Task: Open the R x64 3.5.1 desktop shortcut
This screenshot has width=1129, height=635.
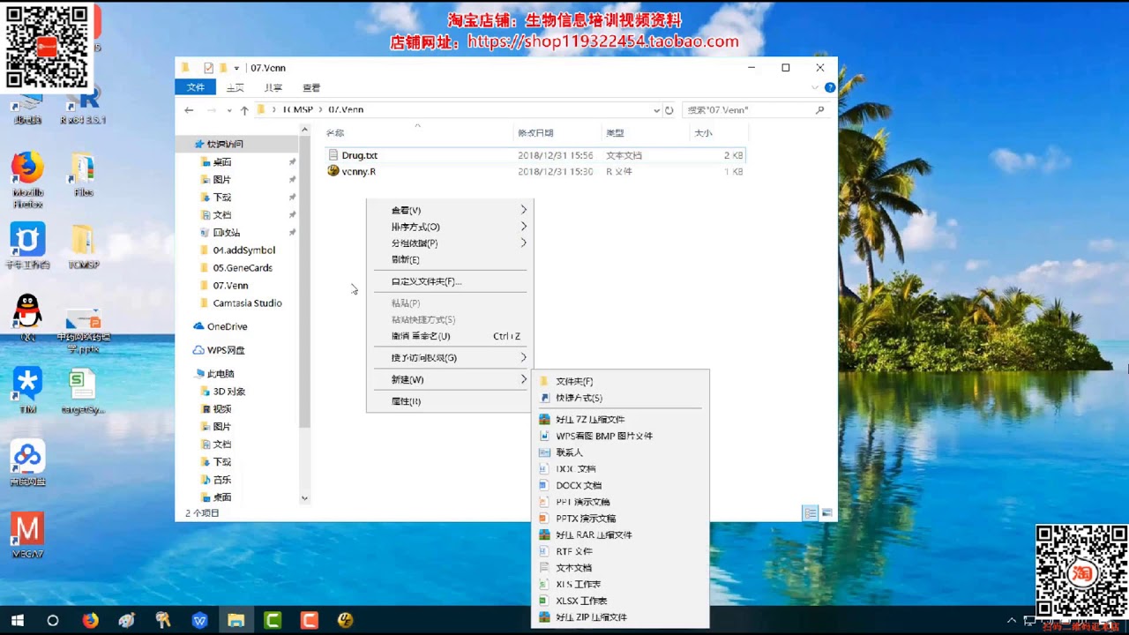Action: coord(83,106)
